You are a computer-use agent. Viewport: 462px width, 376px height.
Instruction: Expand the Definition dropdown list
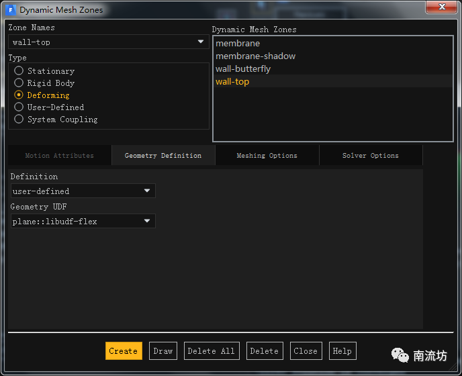83,191
